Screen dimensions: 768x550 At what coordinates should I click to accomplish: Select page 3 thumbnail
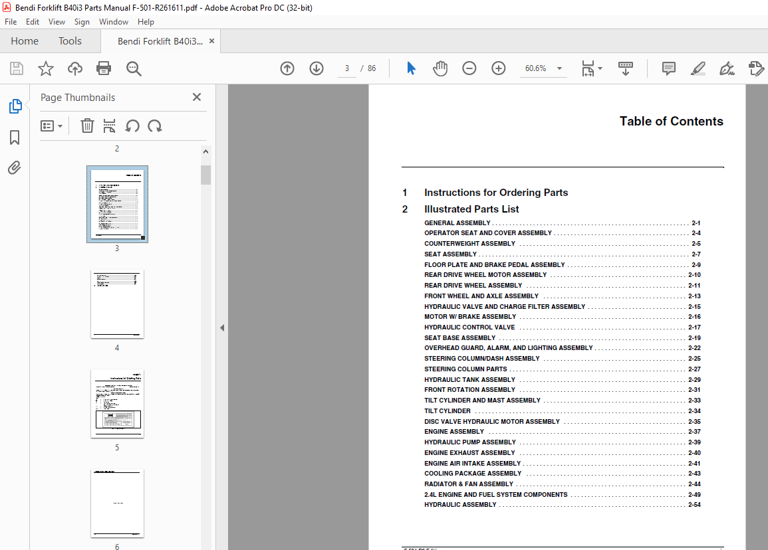[x=117, y=203]
